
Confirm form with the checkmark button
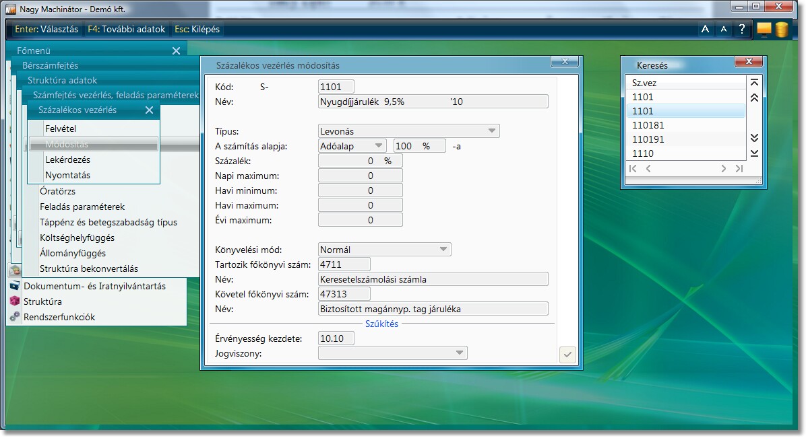567,355
